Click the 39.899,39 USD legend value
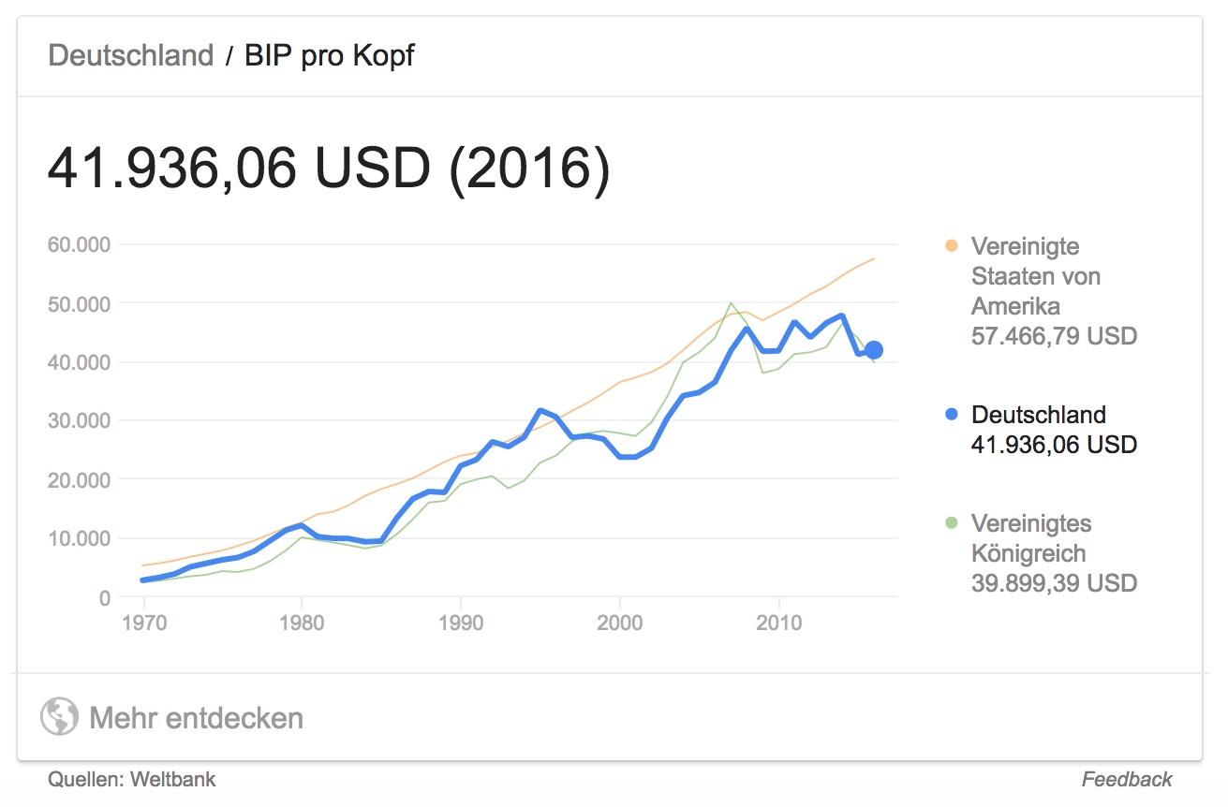 pyautogui.click(x=1054, y=583)
